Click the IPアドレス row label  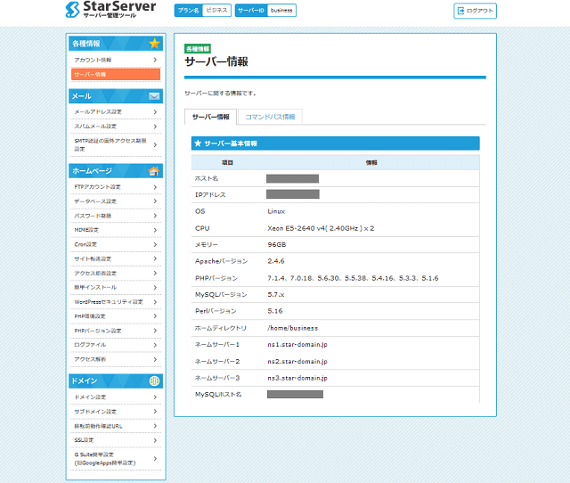[210, 194]
